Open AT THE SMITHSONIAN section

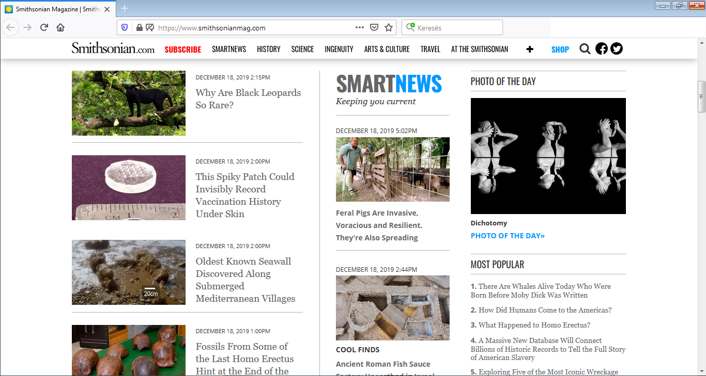tap(480, 49)
